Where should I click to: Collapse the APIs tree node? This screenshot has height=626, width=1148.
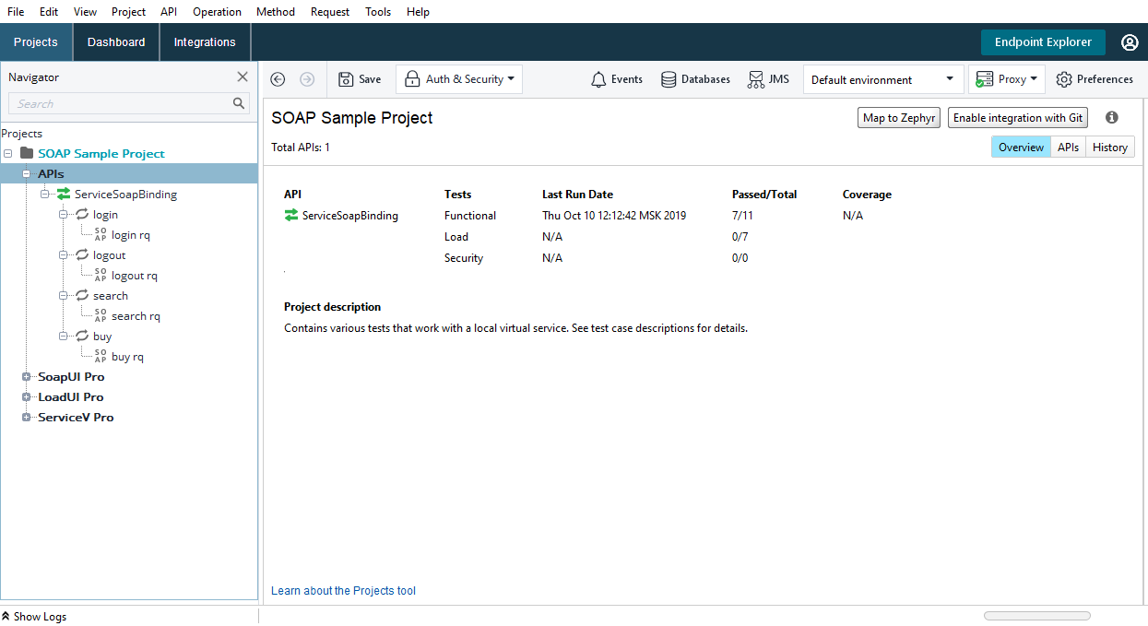click(27, 174)
